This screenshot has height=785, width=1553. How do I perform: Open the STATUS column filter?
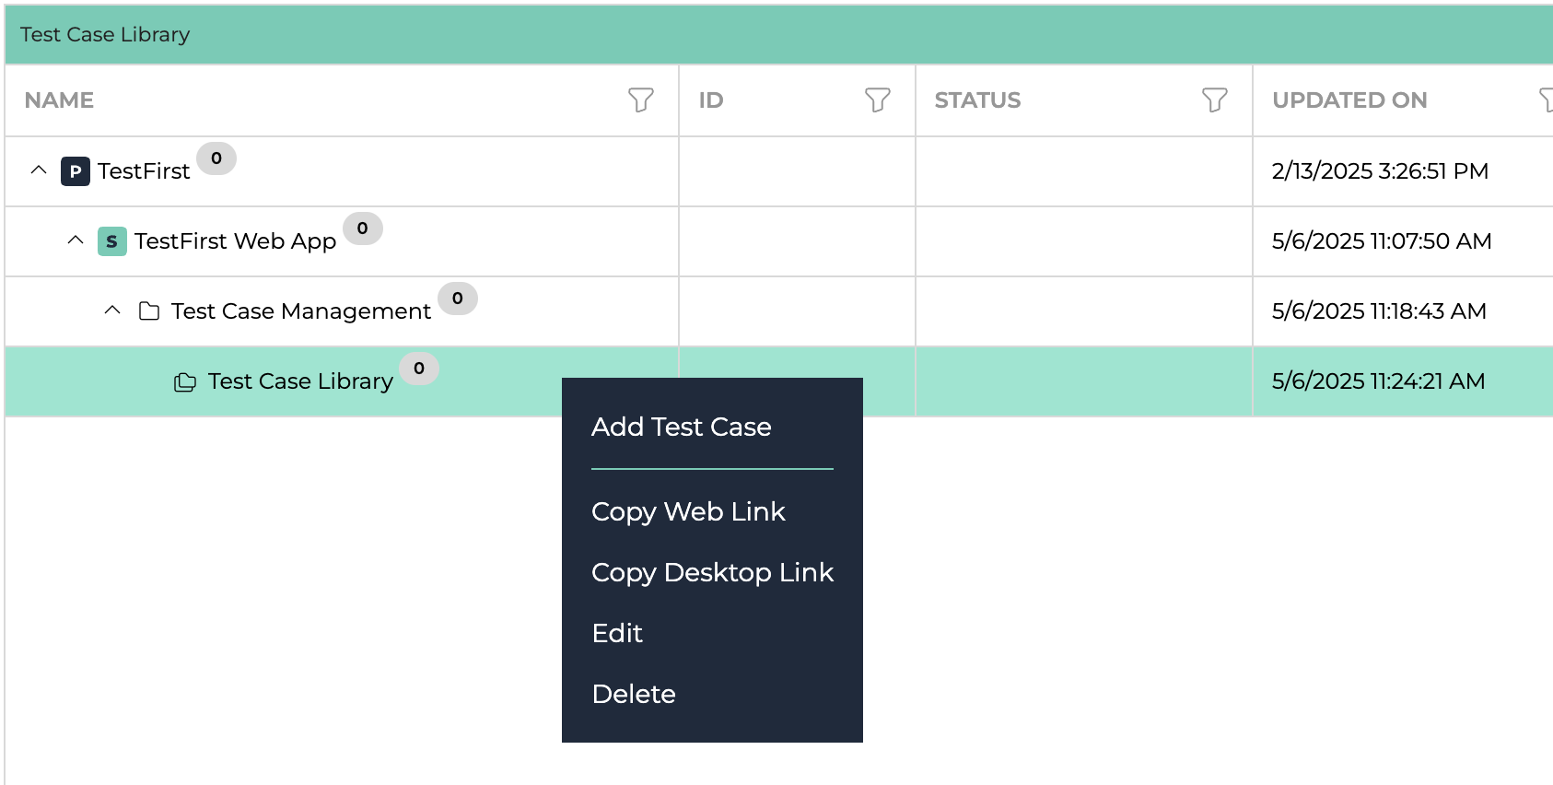click(1215, 100)
